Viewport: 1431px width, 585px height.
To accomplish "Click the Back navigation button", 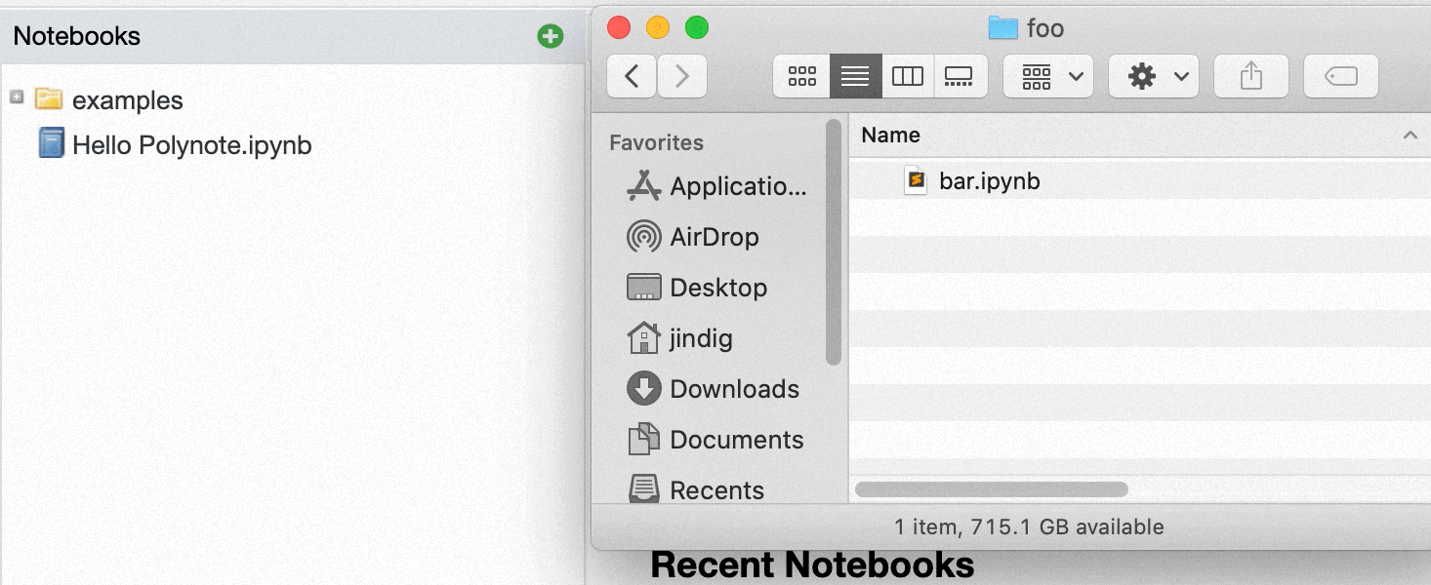I will pyautogui.click(x=632, y=75).
